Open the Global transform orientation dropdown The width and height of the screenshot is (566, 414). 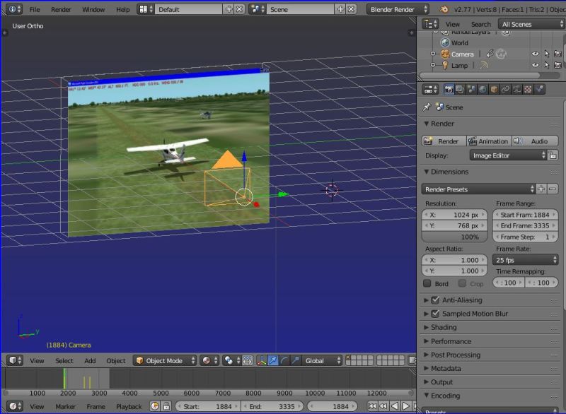pos(318,360)
